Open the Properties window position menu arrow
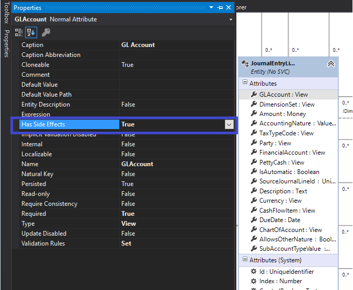The height and width of the screenshot is (290, 353). click(211, 7)
